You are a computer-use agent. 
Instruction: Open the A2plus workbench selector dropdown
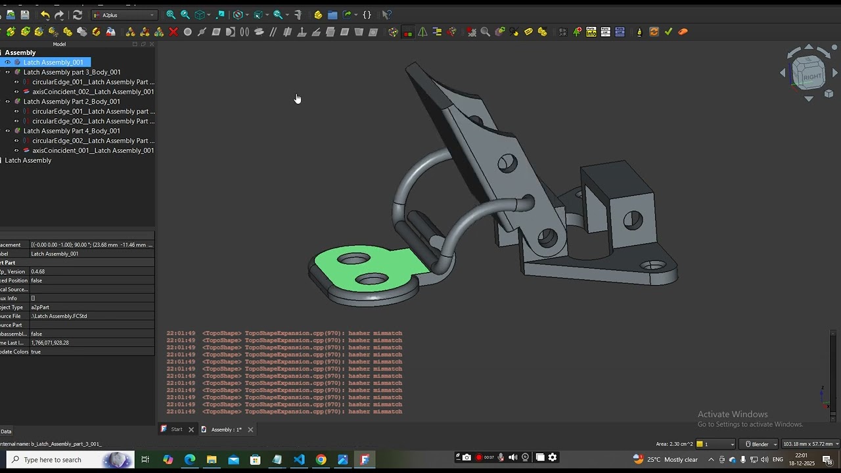click(124, 15)
